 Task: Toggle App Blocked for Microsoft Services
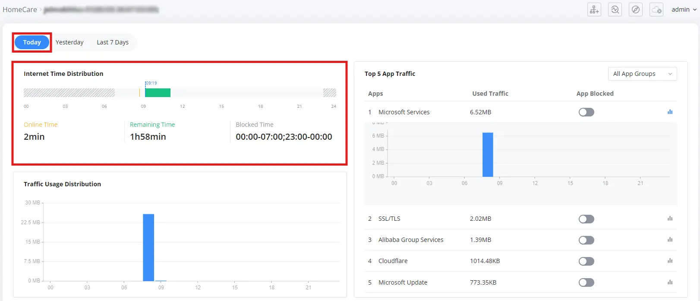(x=586, y=112)
